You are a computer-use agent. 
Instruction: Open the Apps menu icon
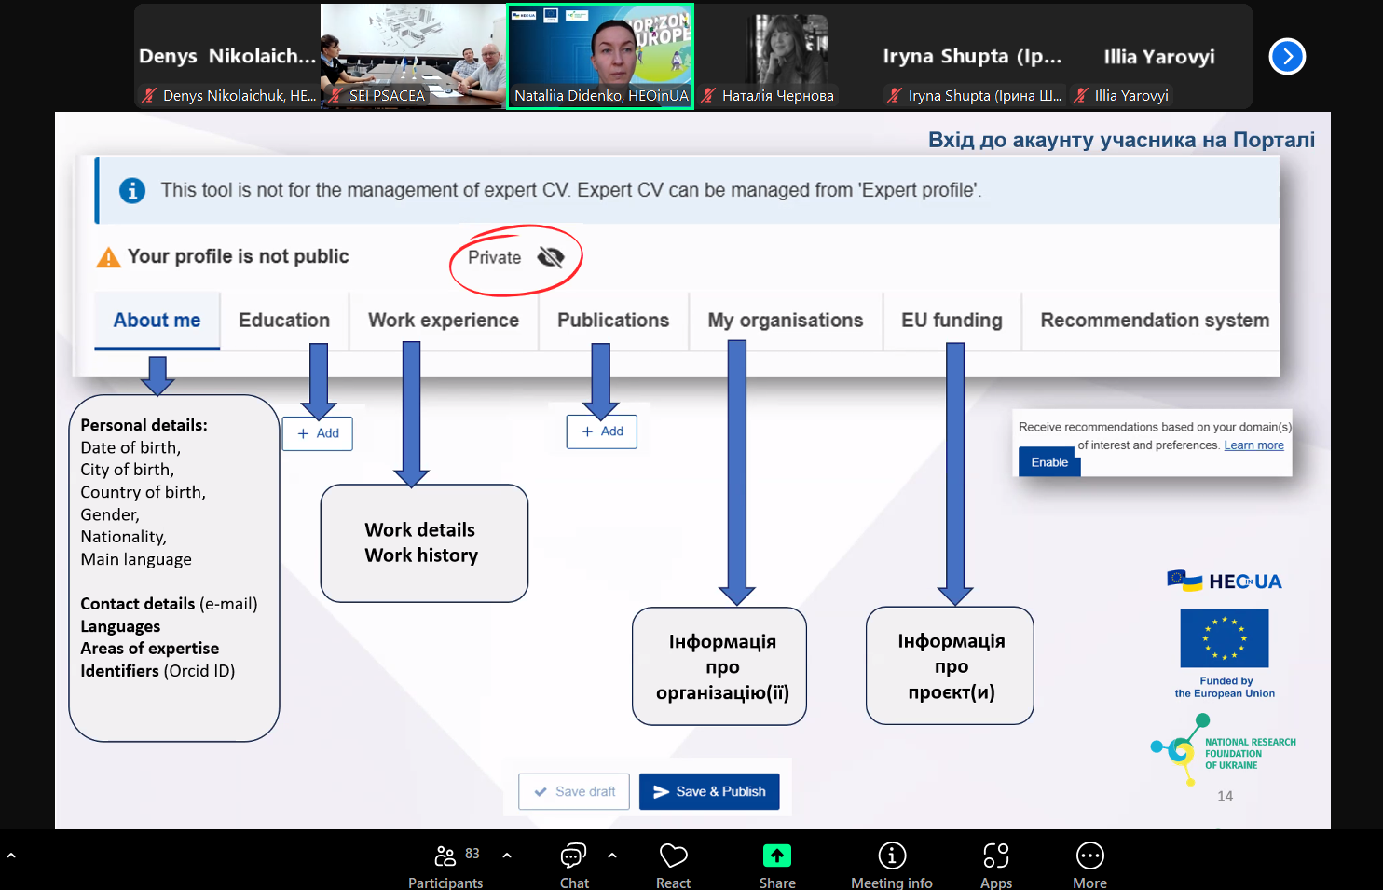pos(995,856)
